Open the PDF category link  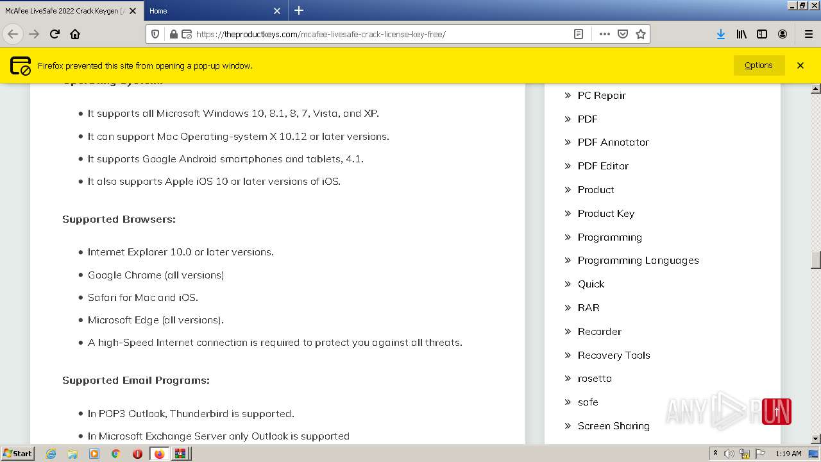pos(588,119)
